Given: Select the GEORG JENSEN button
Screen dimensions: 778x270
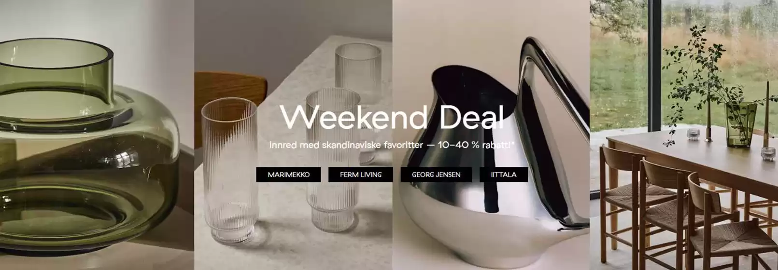Looking at the screenshot, I should click(436, 175).
